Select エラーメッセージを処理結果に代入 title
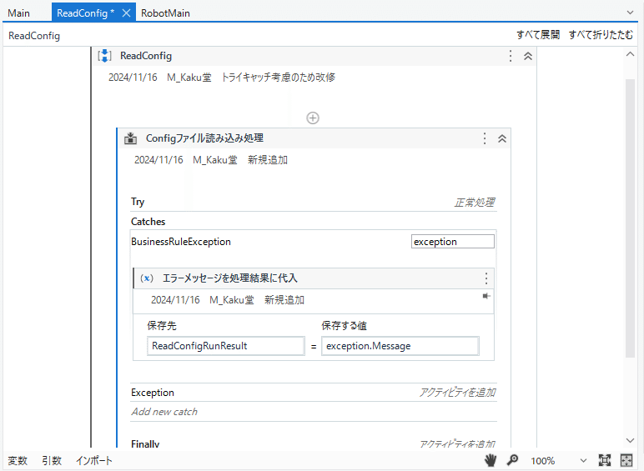Image resolution: width=644 pixels, height=471 pixels. [229, 278]
